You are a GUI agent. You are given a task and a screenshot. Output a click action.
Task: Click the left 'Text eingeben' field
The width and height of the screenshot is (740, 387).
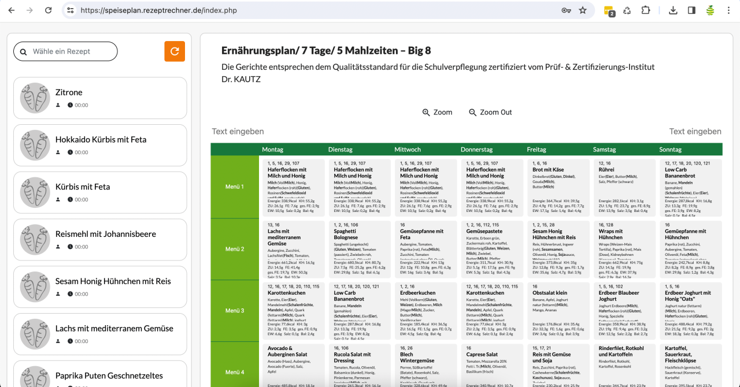(x=238, y=132)
